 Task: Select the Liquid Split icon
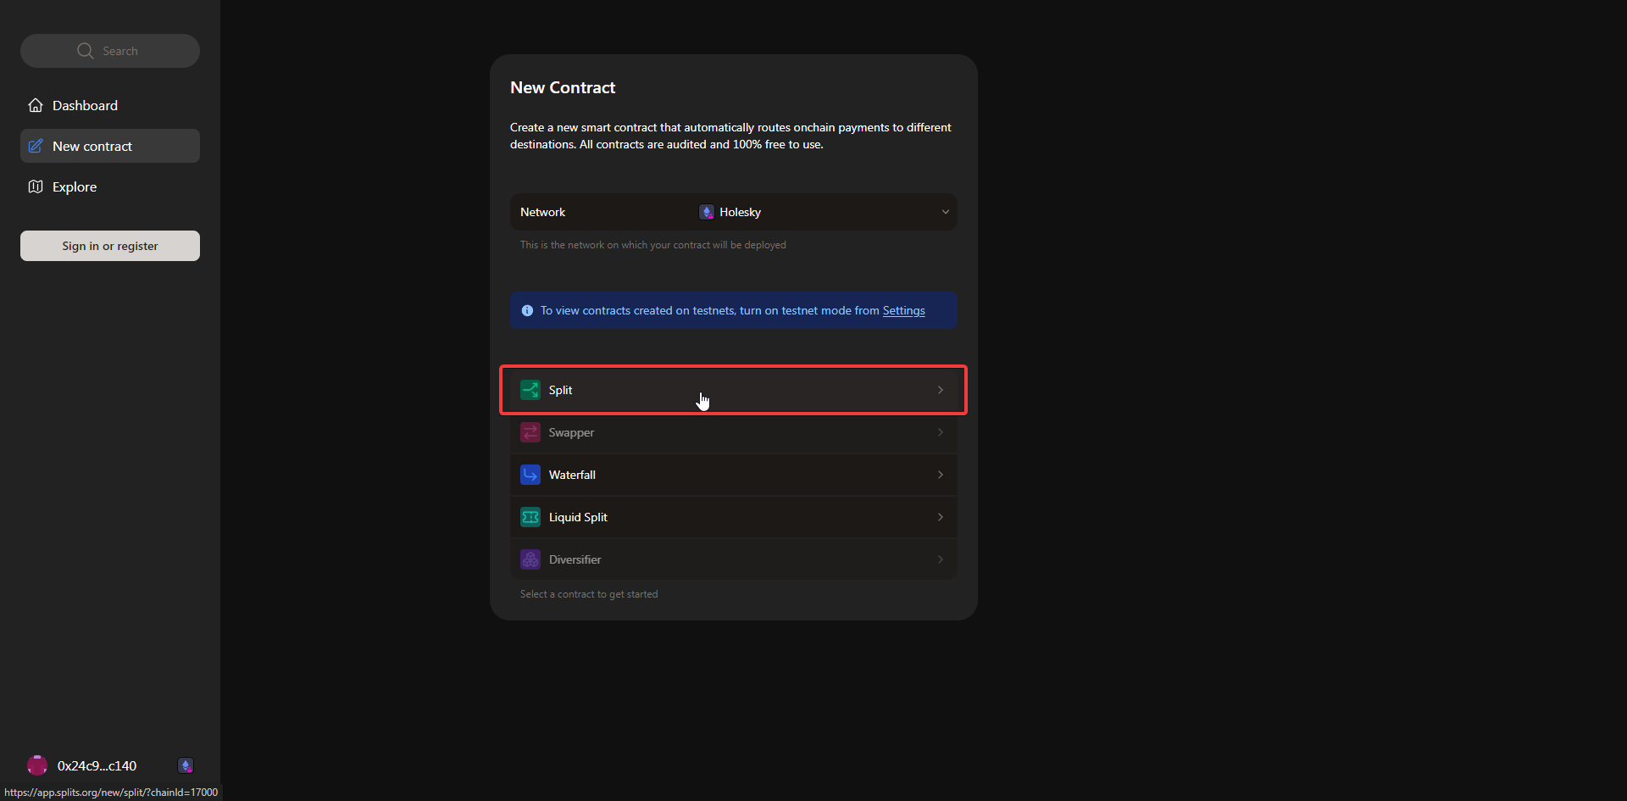click(530, 517)
